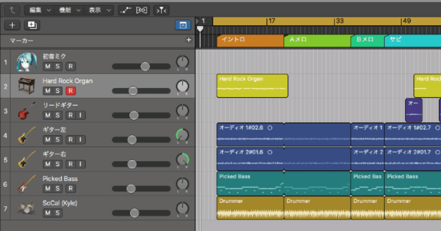
Task: Enable input monitoring on リードギター track
Action: pyautogui.click(x=81, y=115)
